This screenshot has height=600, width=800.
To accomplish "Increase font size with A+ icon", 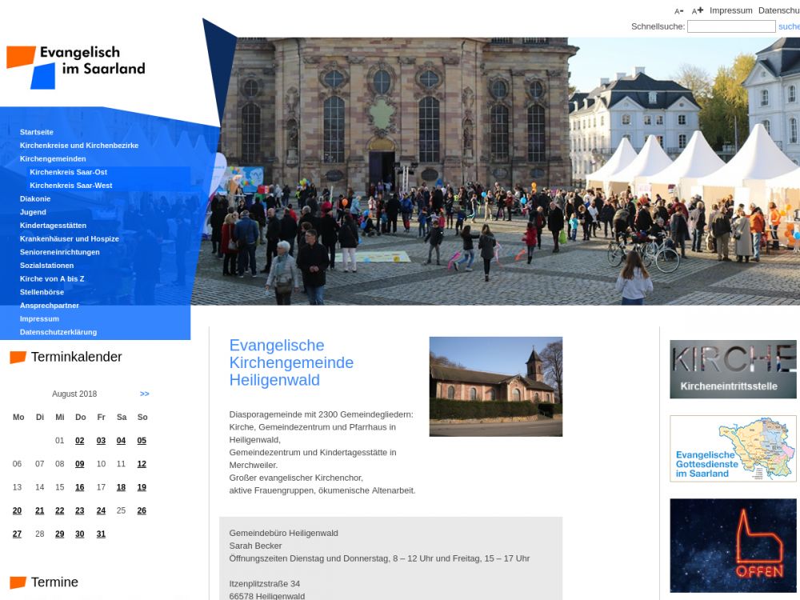I will pyautogui.click(x=698, y=11).
